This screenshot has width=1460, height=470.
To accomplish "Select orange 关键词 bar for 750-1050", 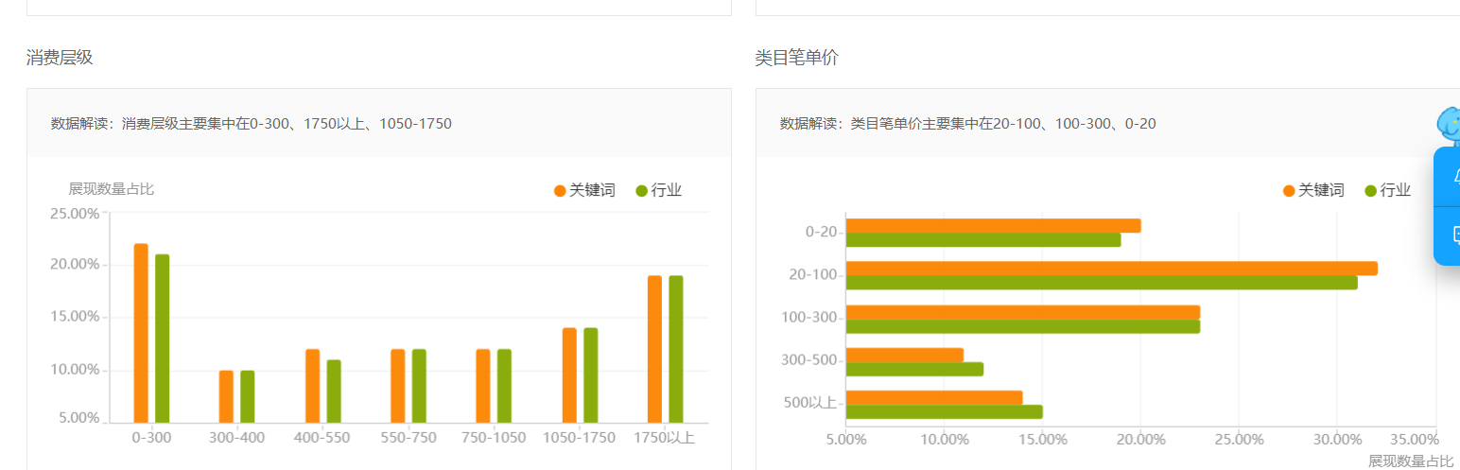I will [x=483, y=386].
